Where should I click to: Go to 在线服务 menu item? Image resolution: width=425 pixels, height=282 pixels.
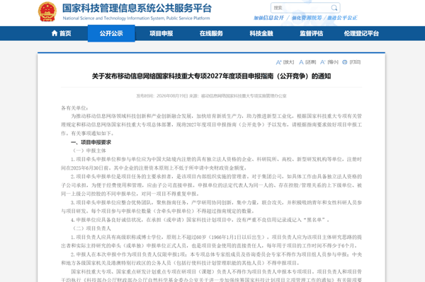coord(211,33)
